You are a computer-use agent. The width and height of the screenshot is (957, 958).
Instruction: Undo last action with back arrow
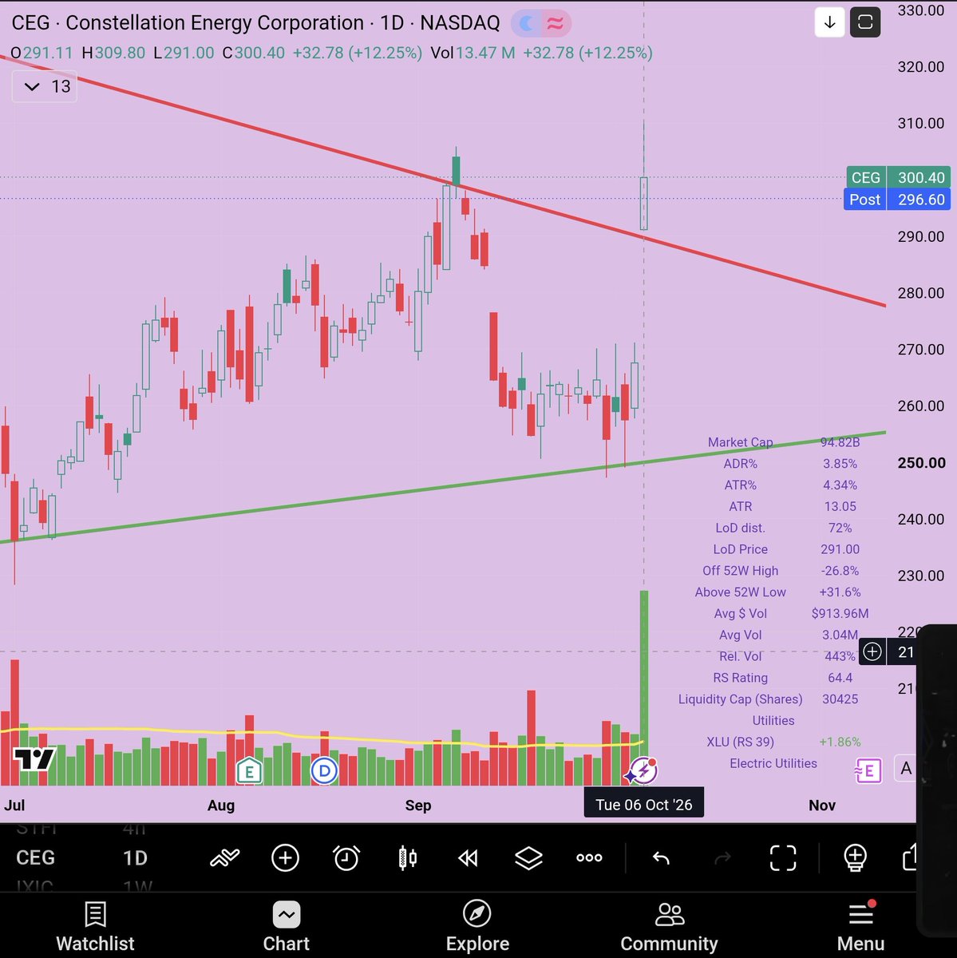[661, 858]
